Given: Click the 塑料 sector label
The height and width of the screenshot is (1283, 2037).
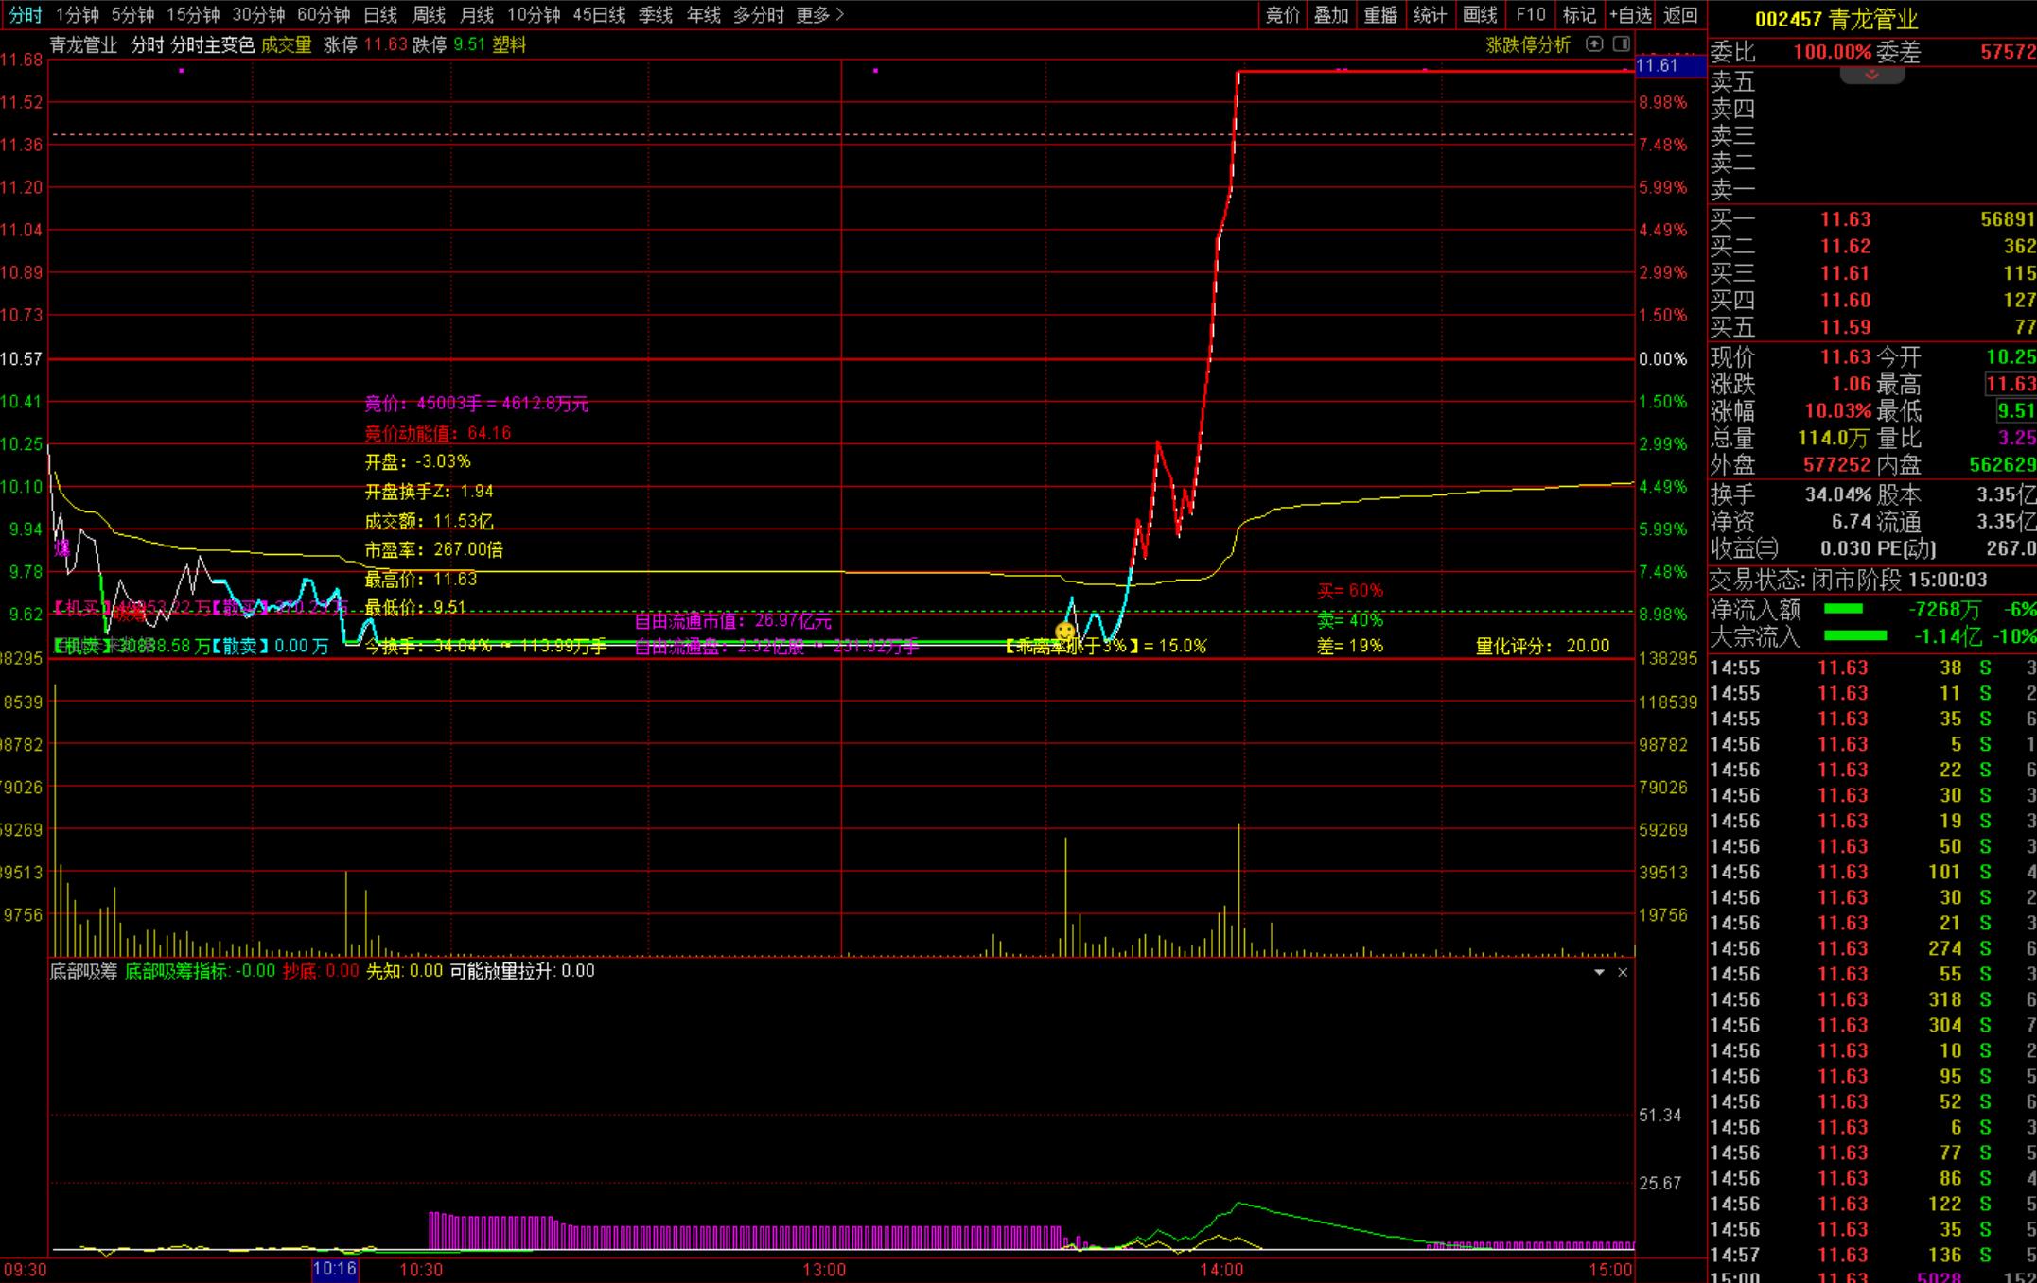Looking at the screenshot, I should click(x=509, y=44).
